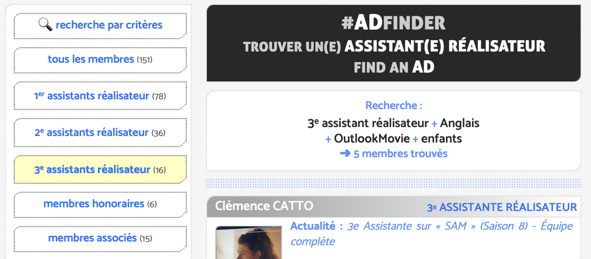Click the 3e assistant réalisateur search criterion
Screen dimensions: 591x259
(x=368, y=123)
